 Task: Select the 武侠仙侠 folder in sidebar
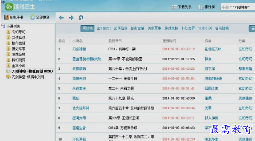[x=16, y=38]
